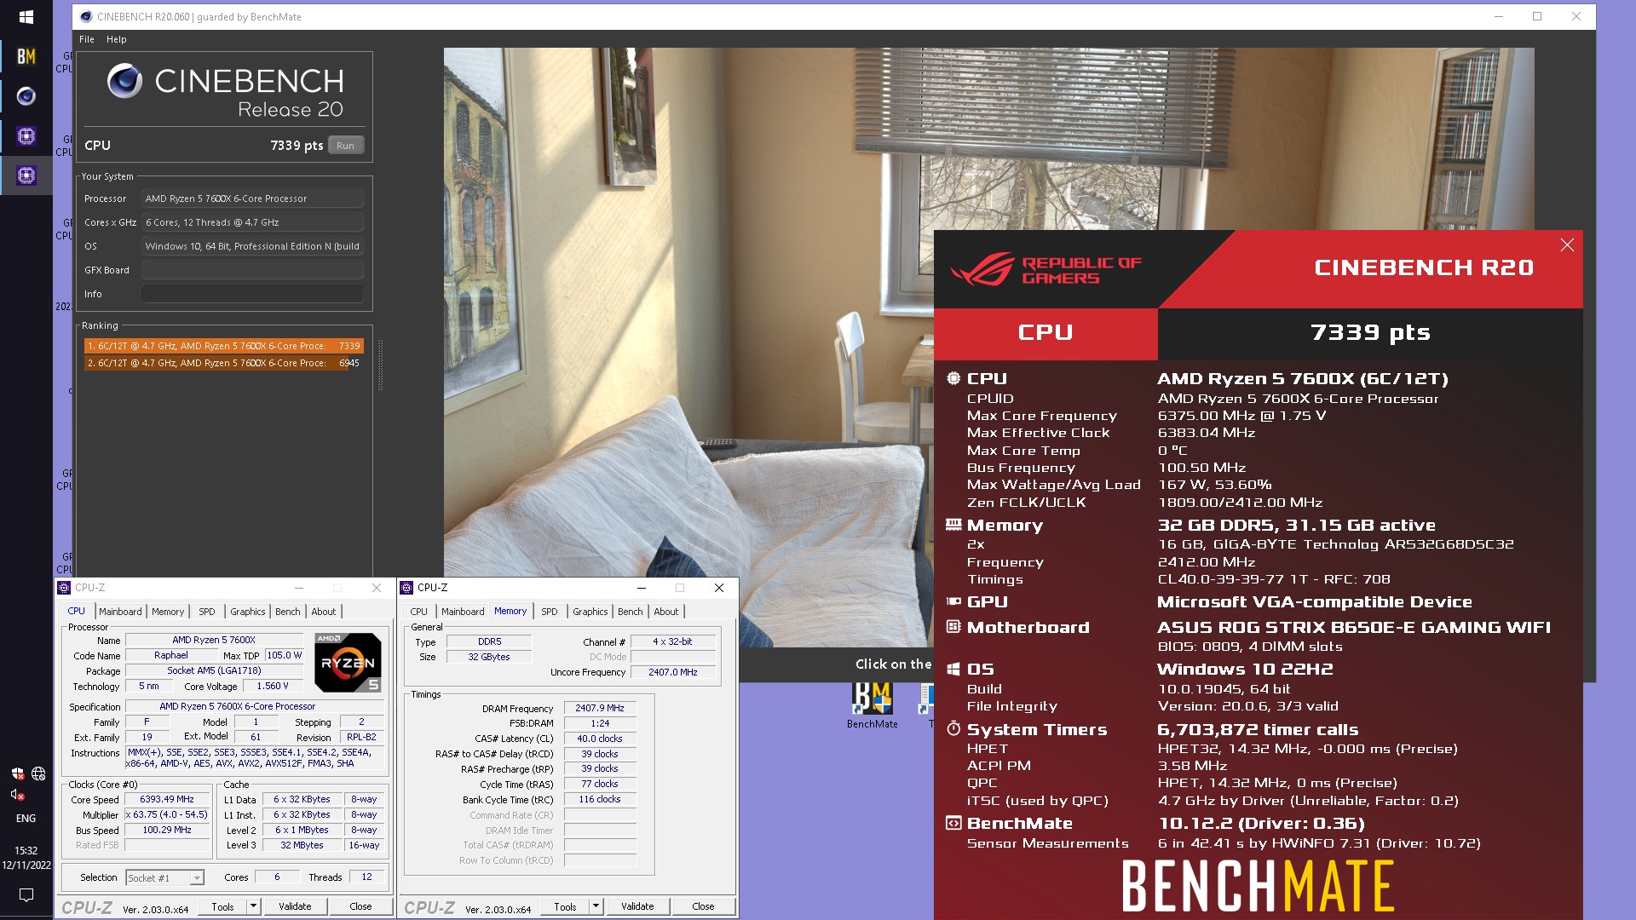Open the Windows Start menu
1636x920 pixels.
[x=26, y=17]
